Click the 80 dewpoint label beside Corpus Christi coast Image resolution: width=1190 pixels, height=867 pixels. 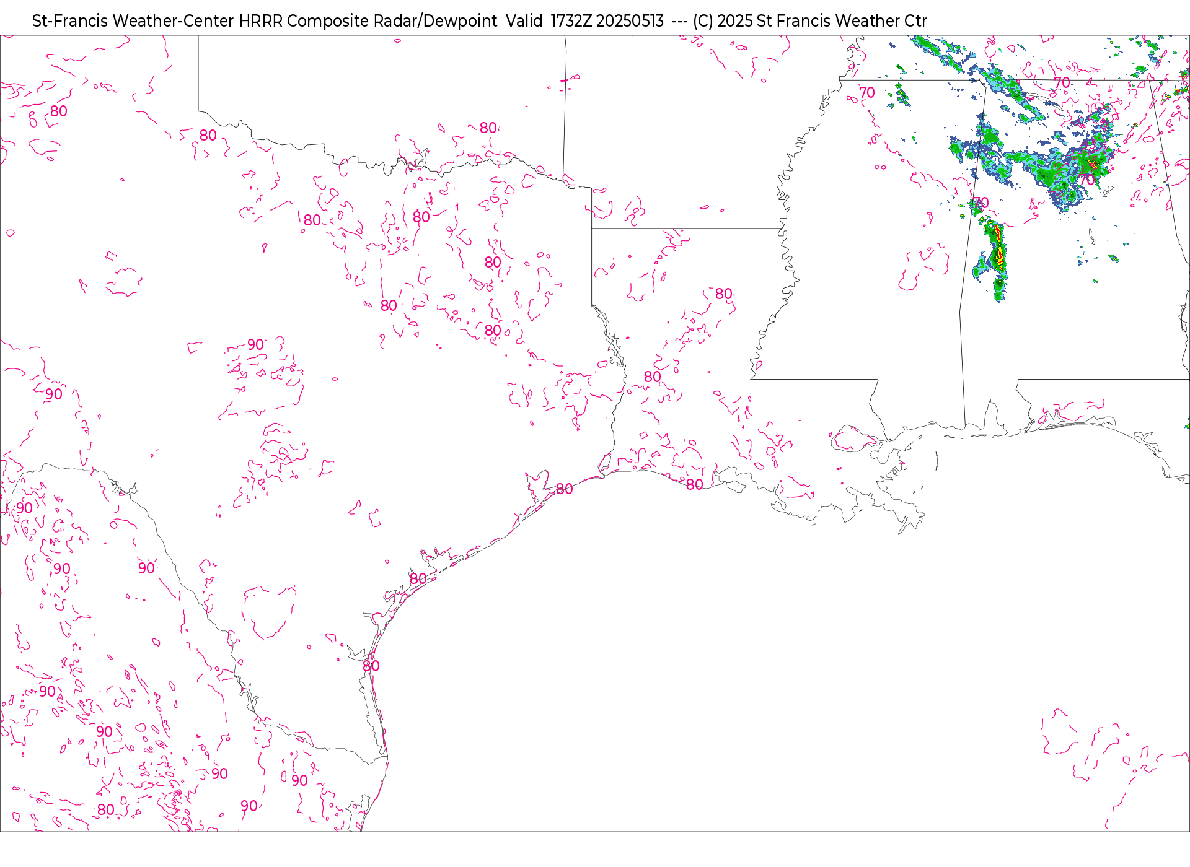(371, 666)
